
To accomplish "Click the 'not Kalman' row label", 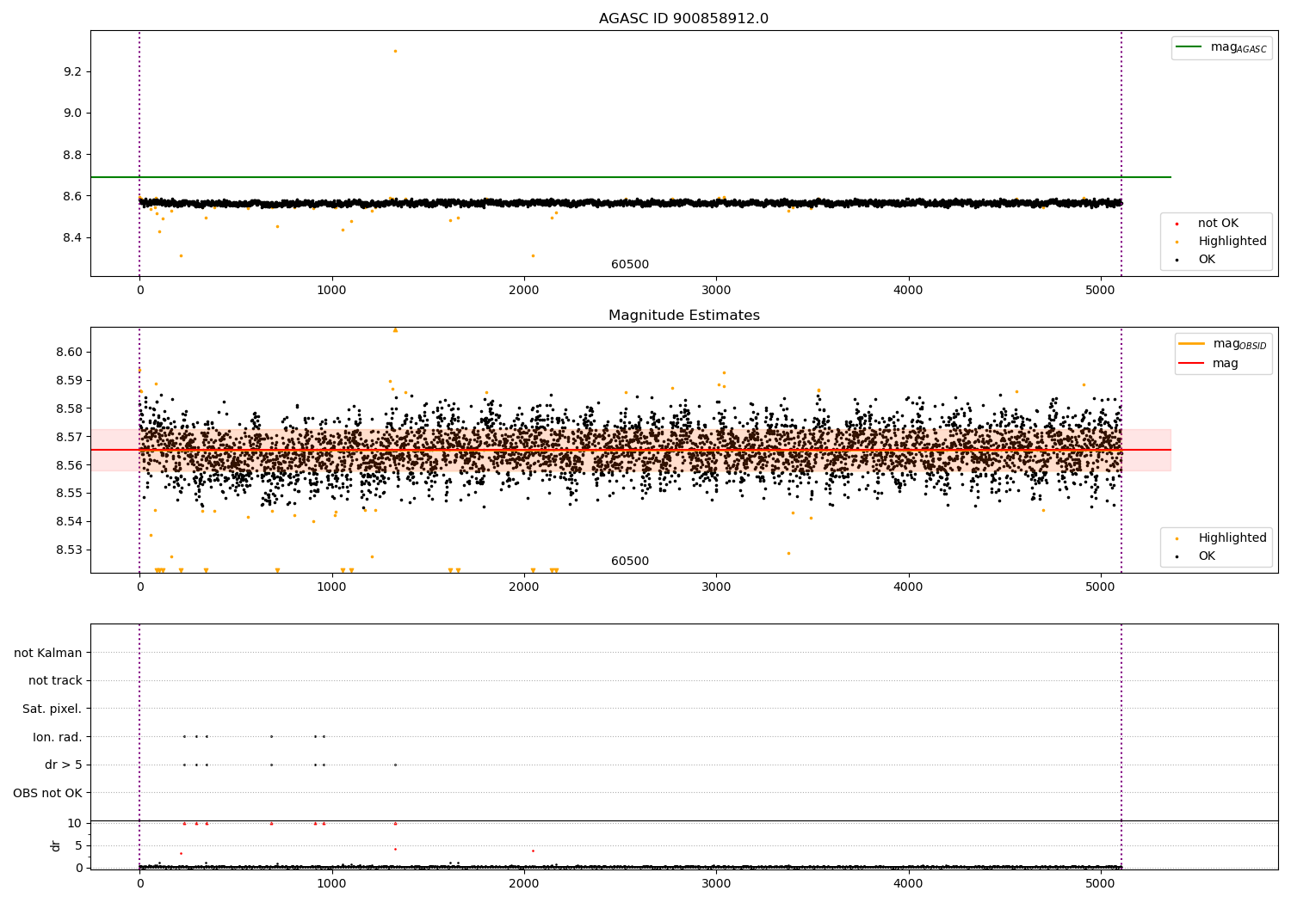I will (x=48, y=653).
